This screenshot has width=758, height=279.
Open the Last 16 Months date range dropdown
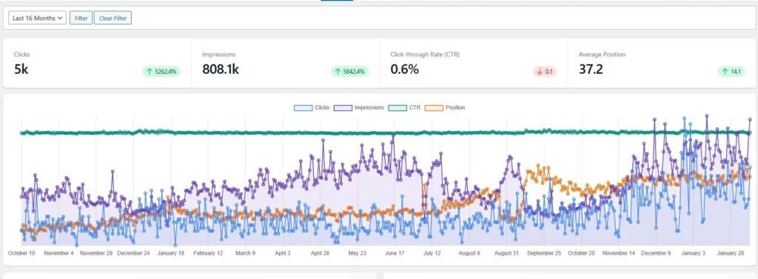(x=37, y=18)
